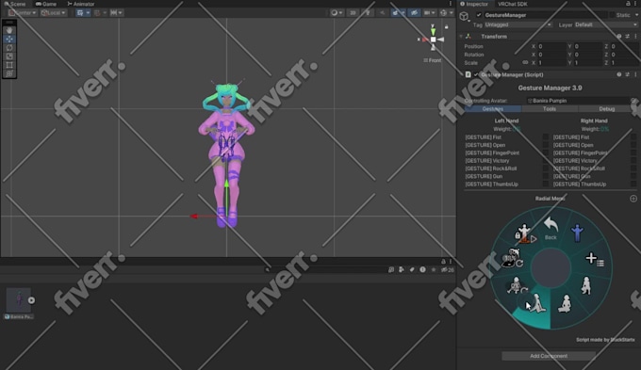Open the Local handle rotation dropdown
Screen dimensions: 641x370
point(53,12)
